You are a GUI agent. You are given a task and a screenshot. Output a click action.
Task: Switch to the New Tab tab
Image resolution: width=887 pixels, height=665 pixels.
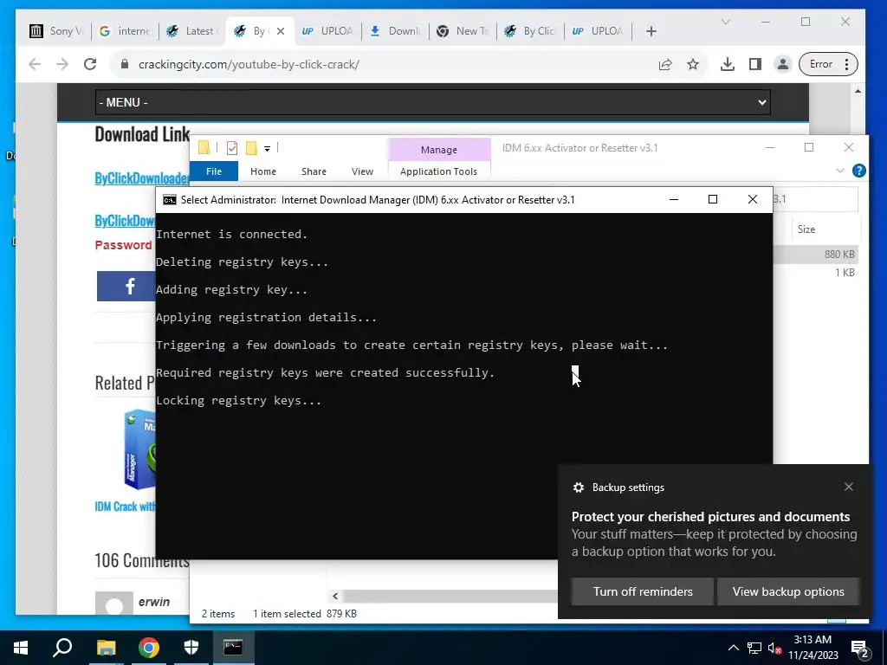[x=463, y=31]
